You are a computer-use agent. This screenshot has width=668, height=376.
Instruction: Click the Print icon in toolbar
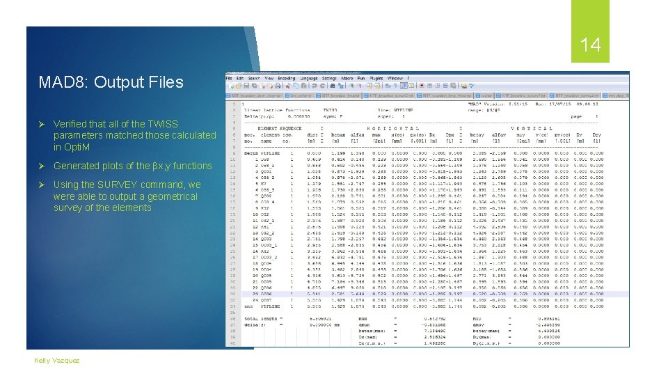click(278, 86)
